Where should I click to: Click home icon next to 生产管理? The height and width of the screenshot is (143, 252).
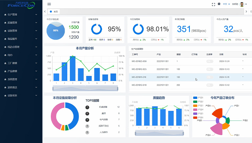coord(5,15)
